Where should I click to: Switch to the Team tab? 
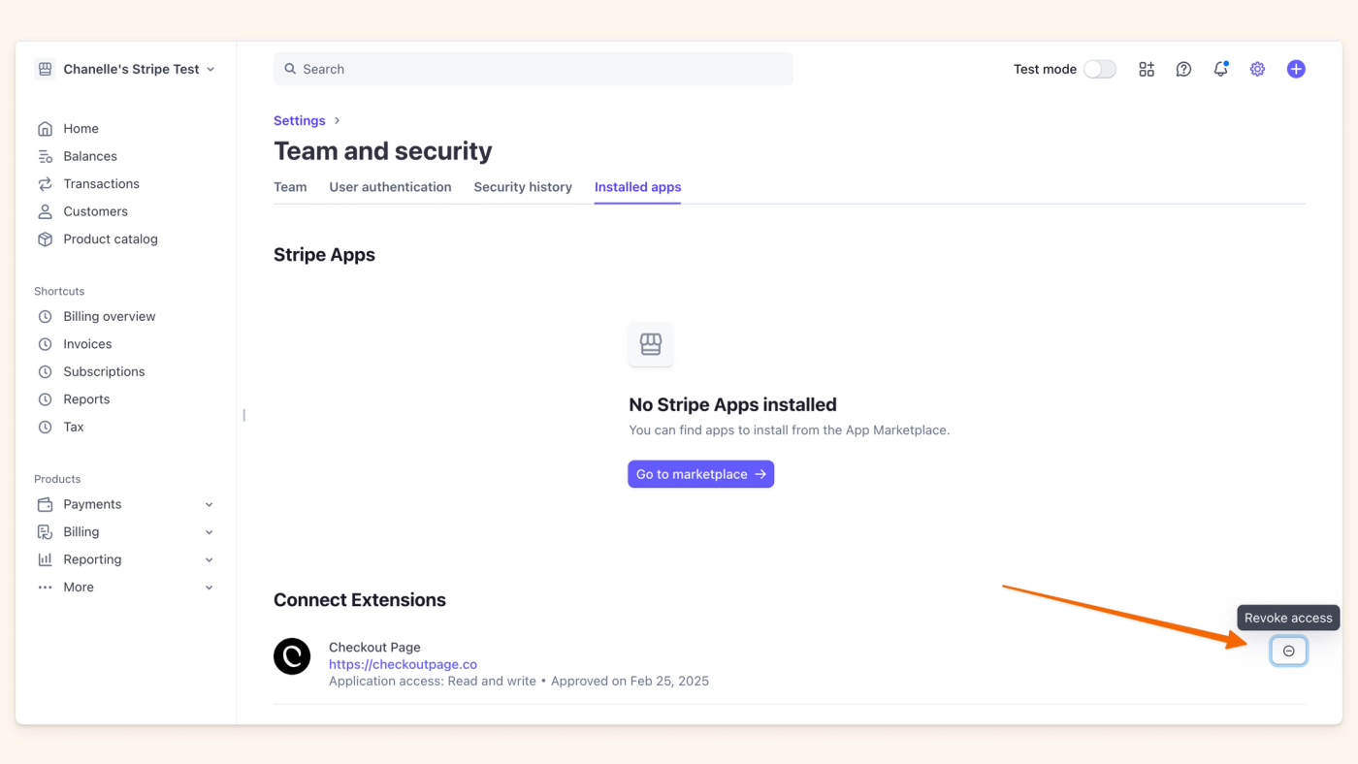[290, 187]
